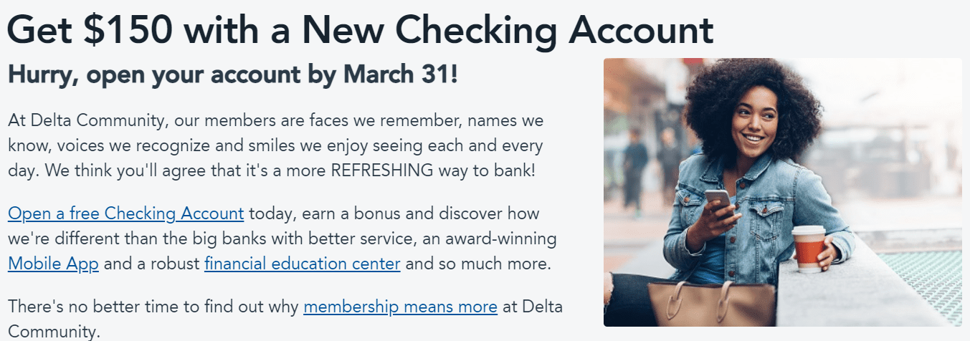Click the Get $150 with a New Checking Account heading

360,29
